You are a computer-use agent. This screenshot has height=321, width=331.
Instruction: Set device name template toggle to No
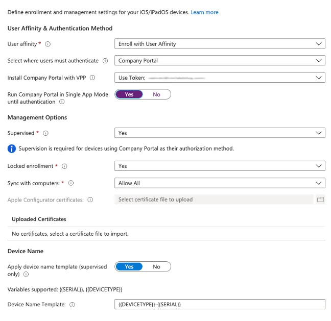[156, 266]
